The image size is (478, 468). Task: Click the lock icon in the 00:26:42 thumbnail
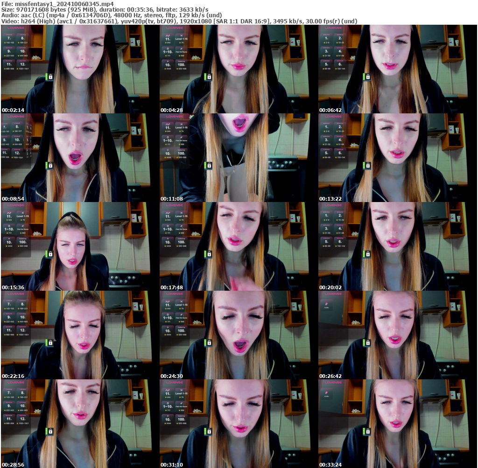(x=368, y=342)
